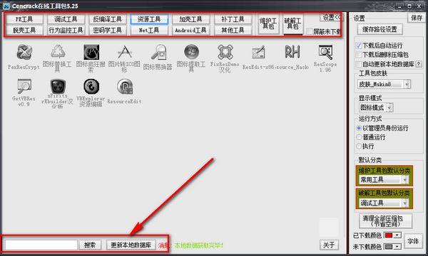Open the ResScope 1.96 magnifier icon
The height and width of the screenshot is (256, 428).
325,52
